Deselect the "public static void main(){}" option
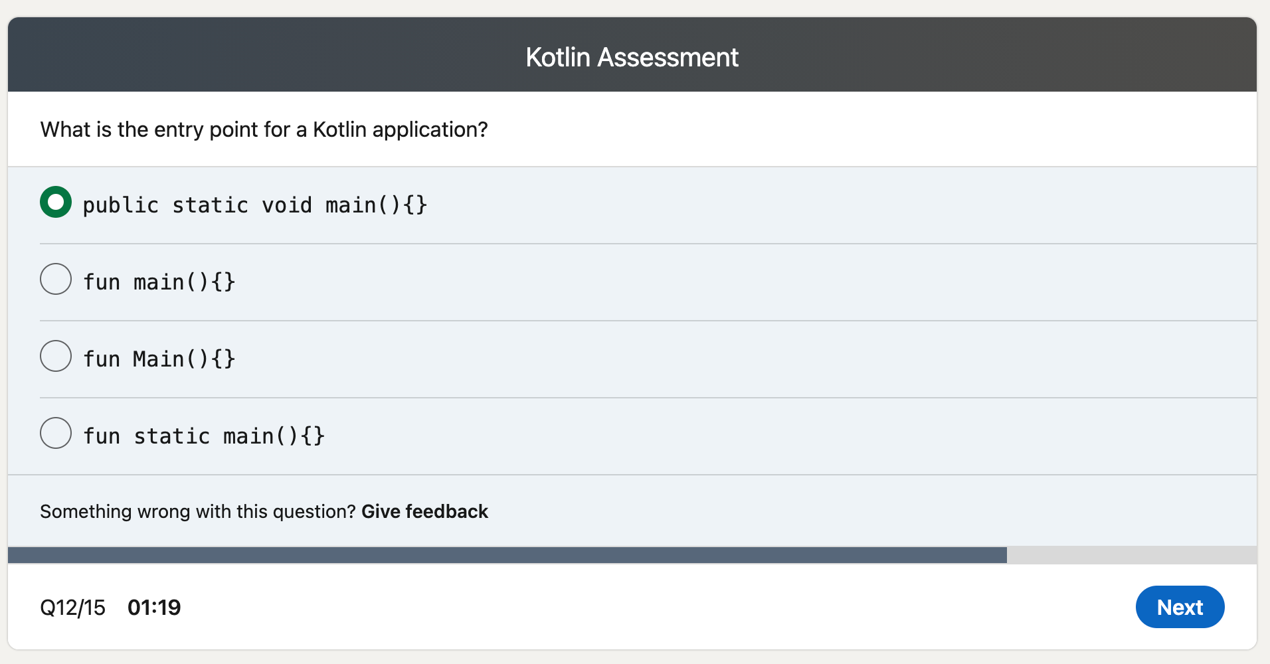1270x664 pixels. pyautogui.click(x=56, y=202)
